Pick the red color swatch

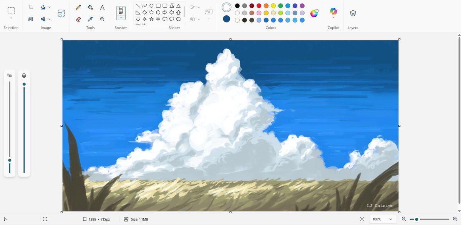(259, 6)
